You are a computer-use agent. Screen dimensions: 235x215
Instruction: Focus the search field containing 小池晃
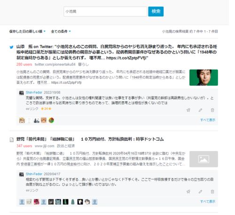click(x=105, y=11)
